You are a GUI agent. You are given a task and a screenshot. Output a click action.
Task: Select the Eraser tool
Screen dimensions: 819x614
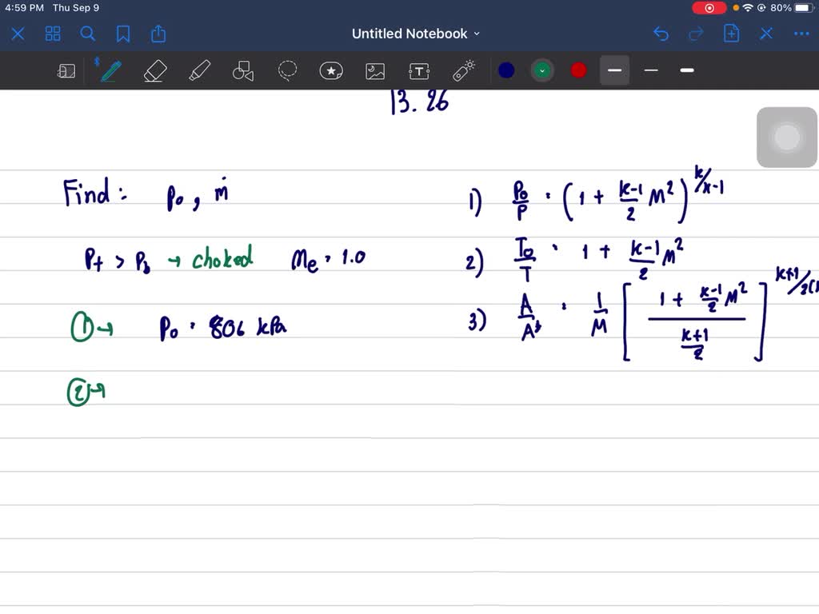[x=154, y=70]
